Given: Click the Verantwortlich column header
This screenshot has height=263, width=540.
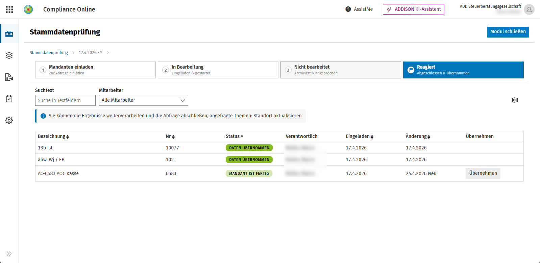Looking at the screenshot, I should coord(301,137).
